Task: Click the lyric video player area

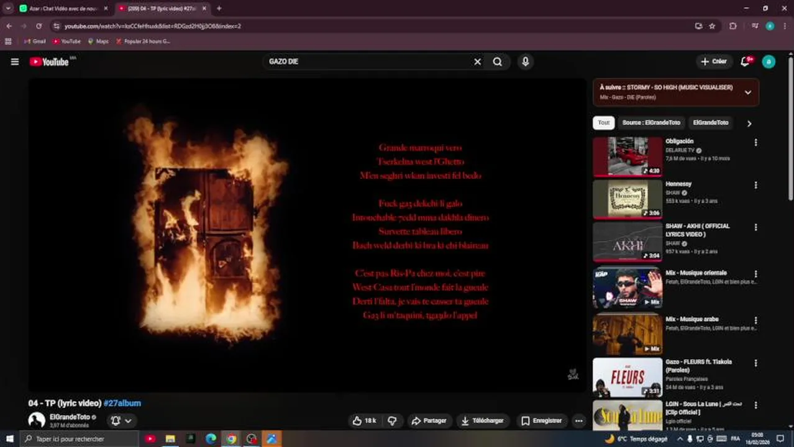Action: (x=308, y=235)
